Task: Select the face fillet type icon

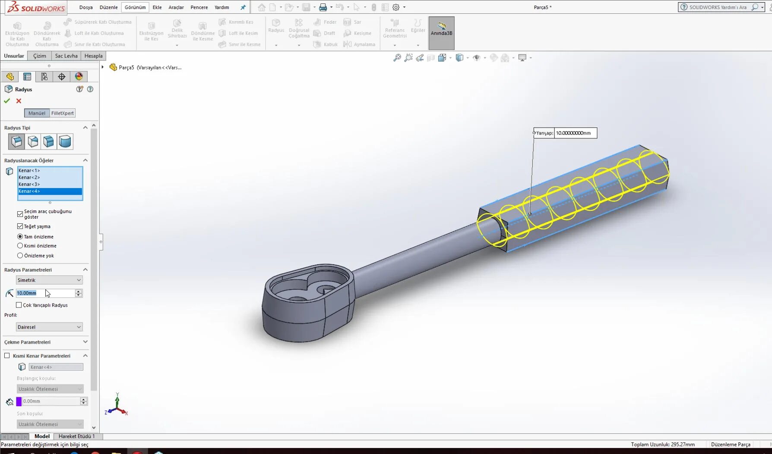Action: pos(49,141)
